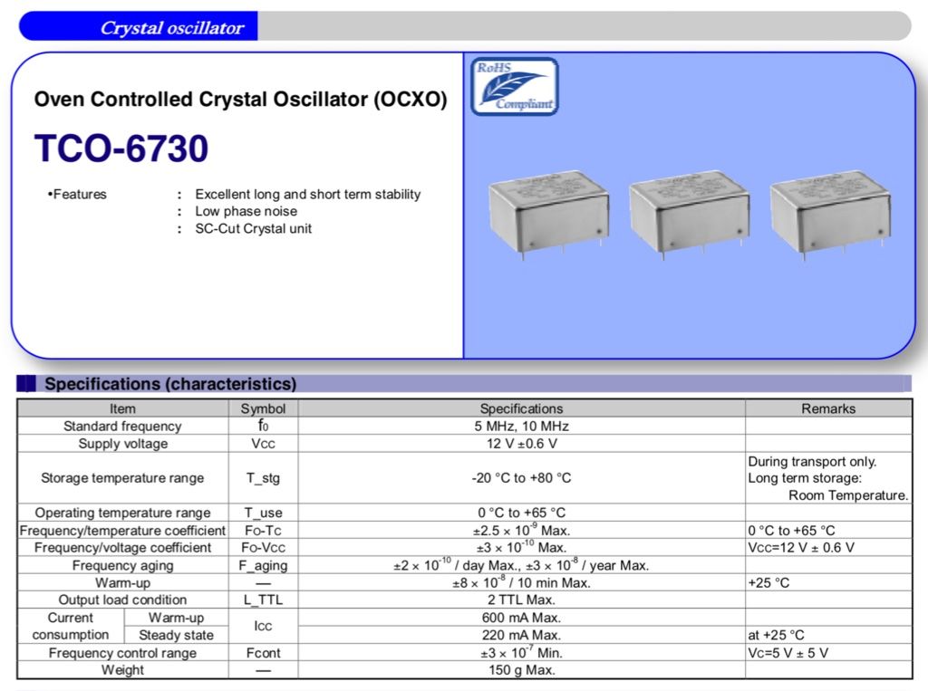Click the 'Frequency aging' cell

tap(122, 566)
